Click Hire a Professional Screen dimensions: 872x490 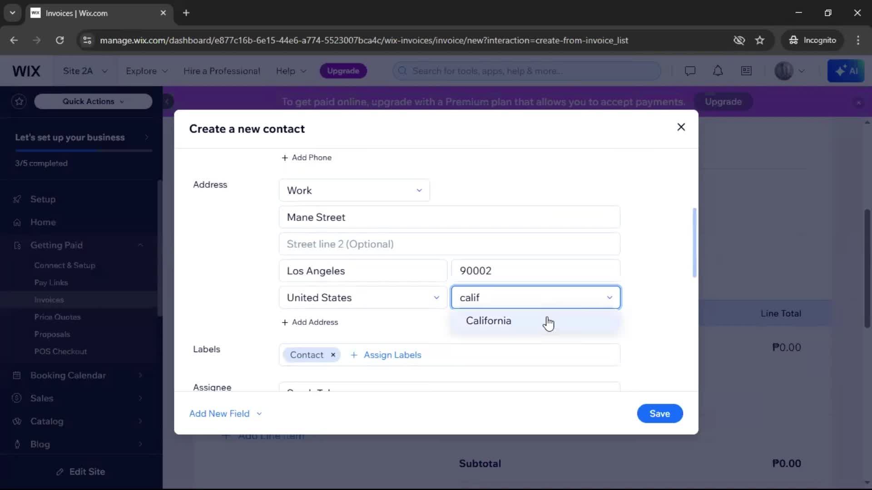point(222,71)
